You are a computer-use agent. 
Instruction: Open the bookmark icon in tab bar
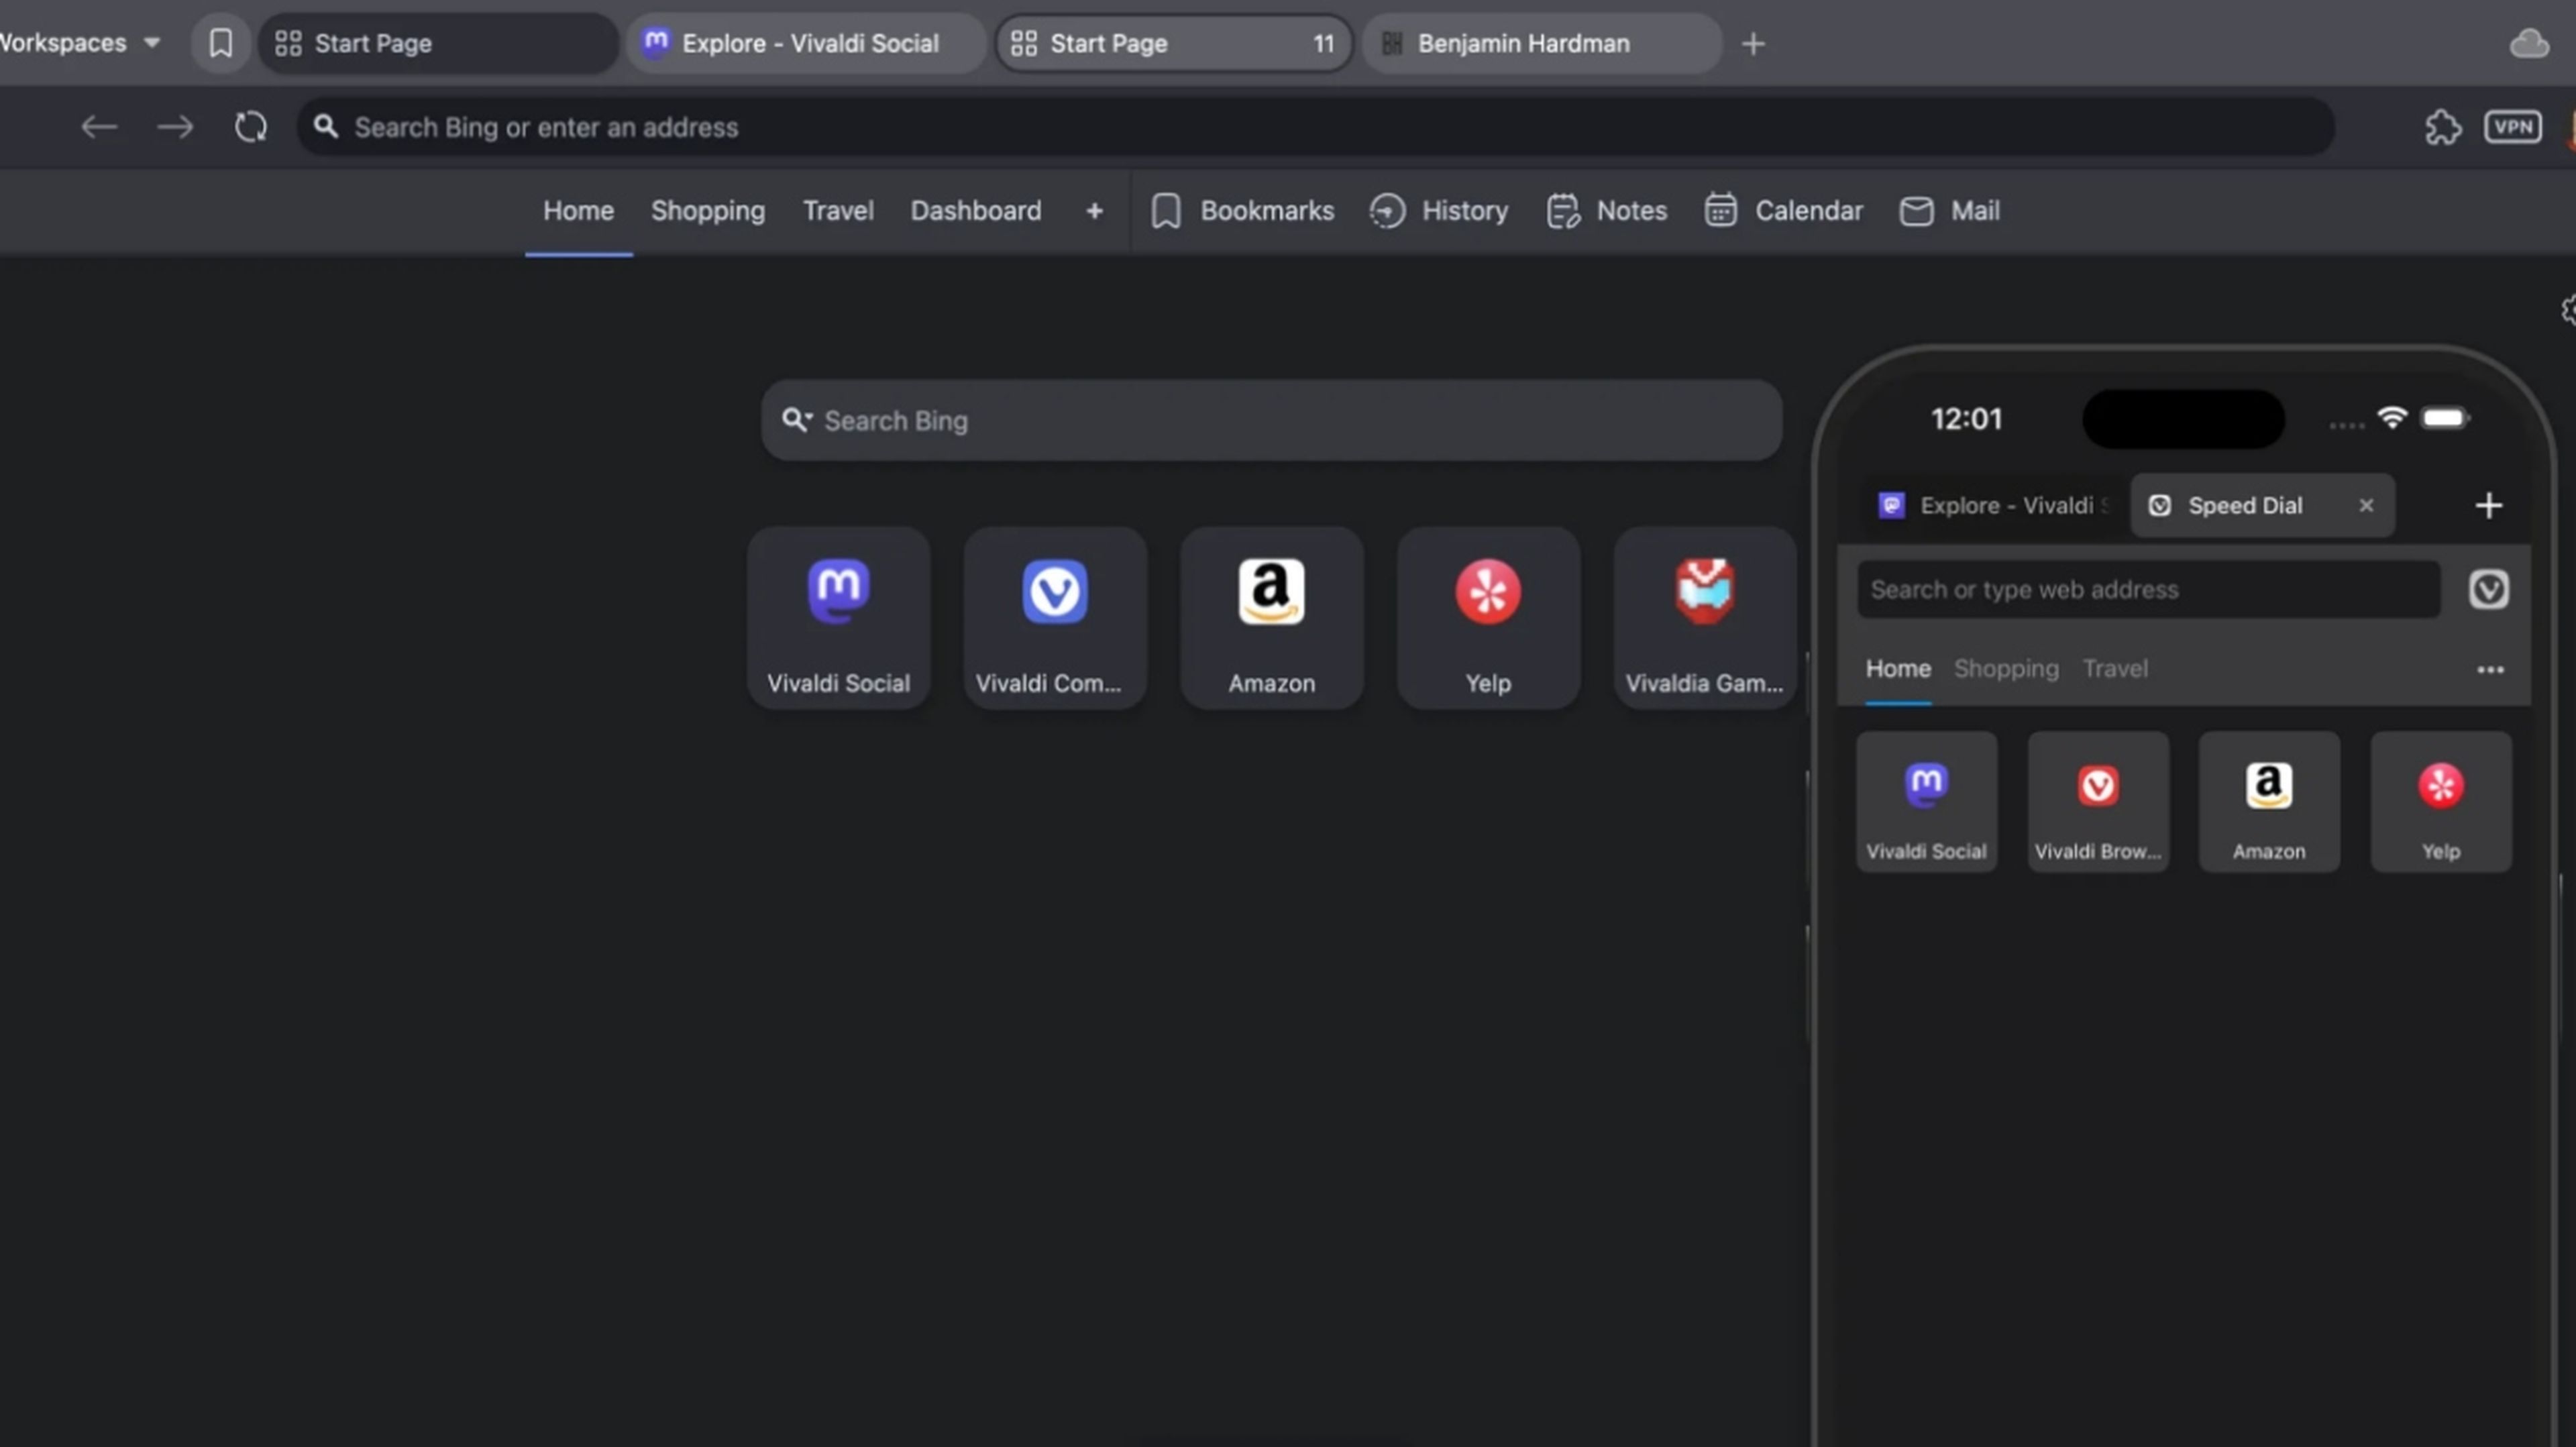[221, 43]
